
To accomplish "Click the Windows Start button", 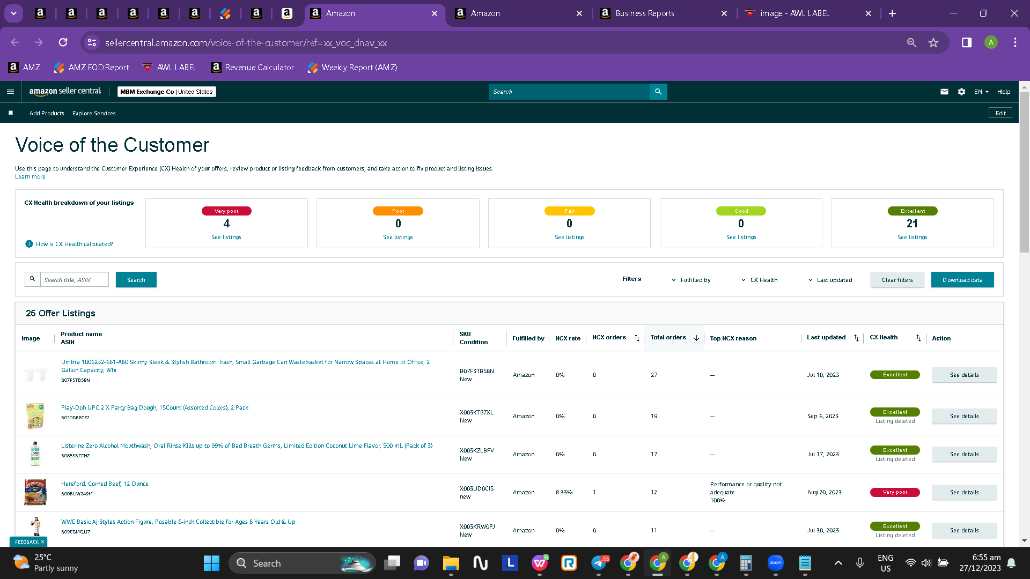I will [x=211, y=563].
